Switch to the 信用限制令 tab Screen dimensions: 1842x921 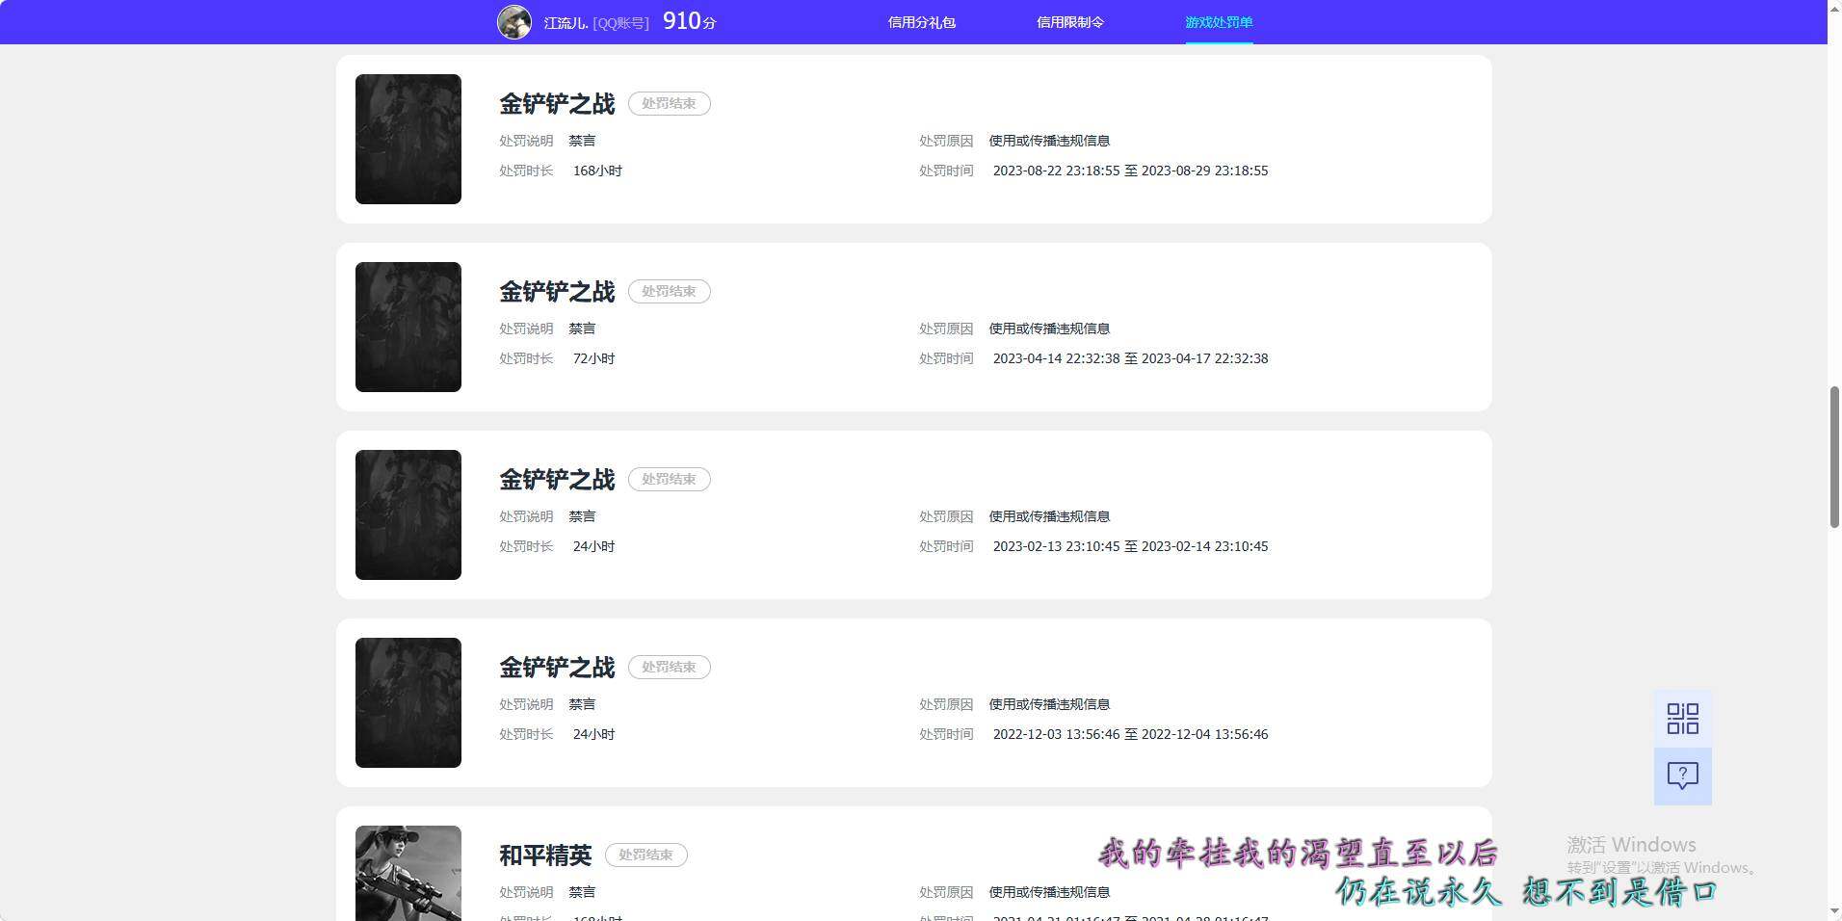tap(1069, 22)
